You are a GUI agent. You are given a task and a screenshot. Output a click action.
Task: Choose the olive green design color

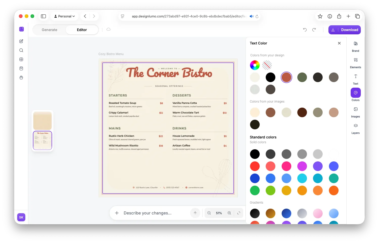click(x=302, y=77)
